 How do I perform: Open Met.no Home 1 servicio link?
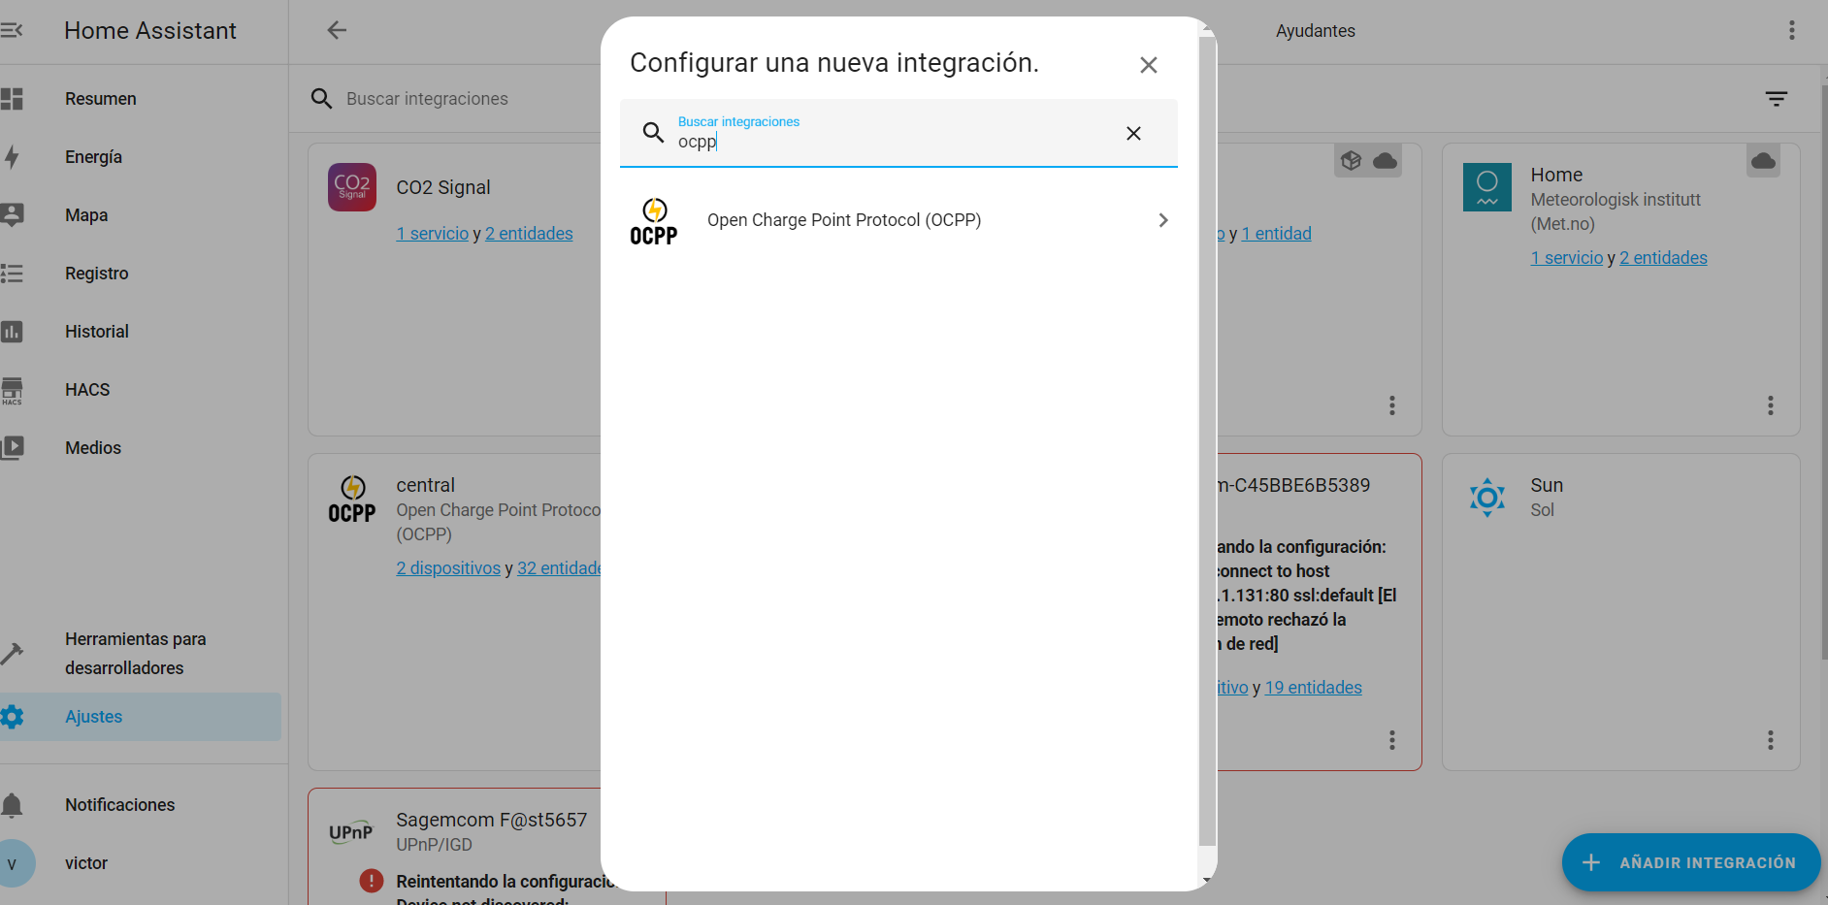tap(1567, 258)
